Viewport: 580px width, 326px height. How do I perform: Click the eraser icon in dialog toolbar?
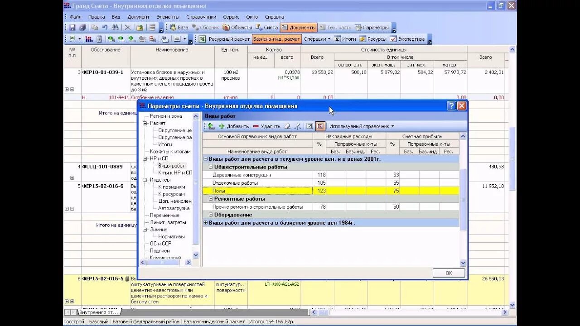tap(287, 126)
